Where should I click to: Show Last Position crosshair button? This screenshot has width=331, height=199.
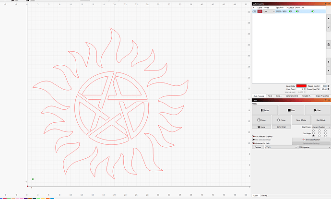311,140
